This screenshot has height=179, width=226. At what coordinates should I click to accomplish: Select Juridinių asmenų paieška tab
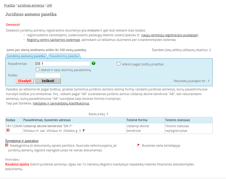[x=26, y=56]
